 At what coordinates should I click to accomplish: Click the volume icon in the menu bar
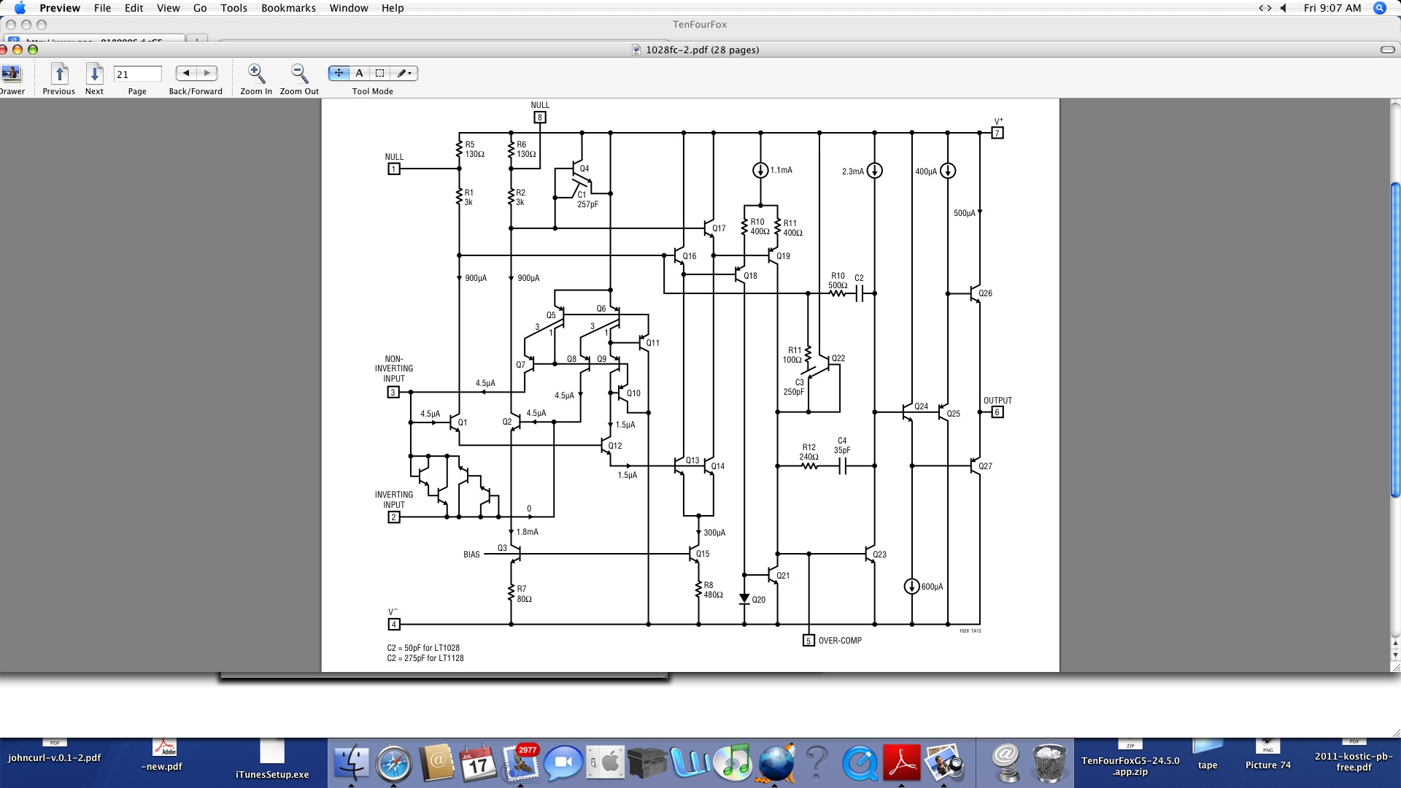pyautogui.click(x=1284, y=8)
